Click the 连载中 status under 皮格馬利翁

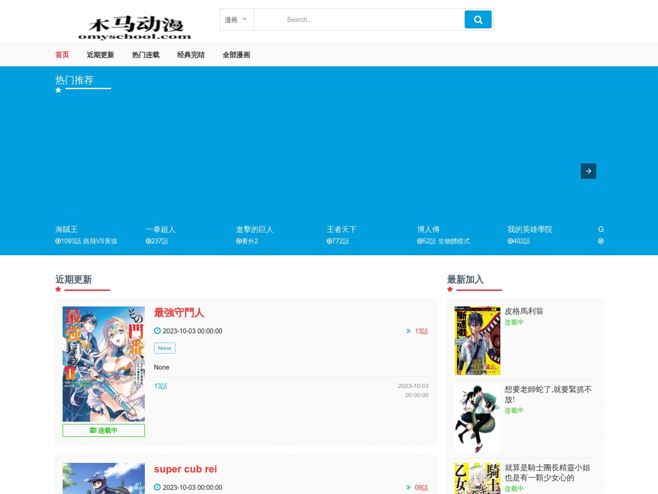point(514,322)
